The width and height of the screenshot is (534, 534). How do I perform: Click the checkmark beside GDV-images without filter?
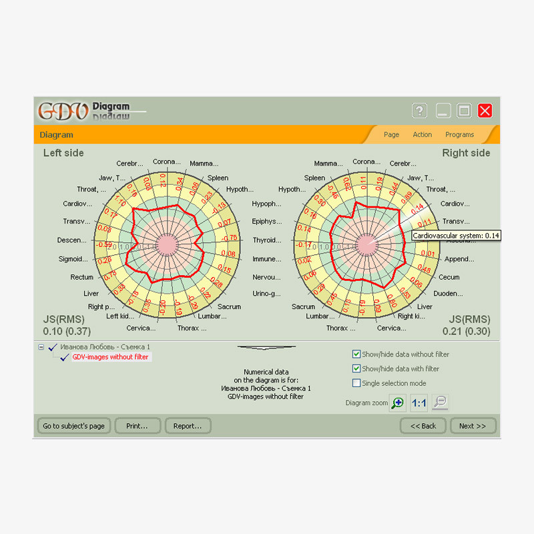coord(65,358)
